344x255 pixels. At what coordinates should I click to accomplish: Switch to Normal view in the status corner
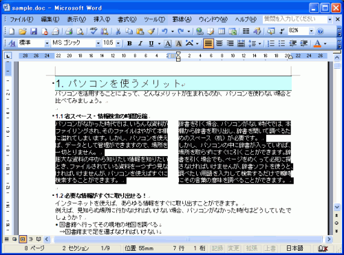click(x=7, y=239)
